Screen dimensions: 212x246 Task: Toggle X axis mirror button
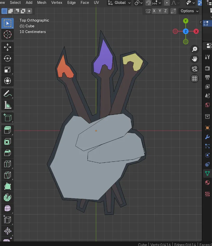click(154, 11)
